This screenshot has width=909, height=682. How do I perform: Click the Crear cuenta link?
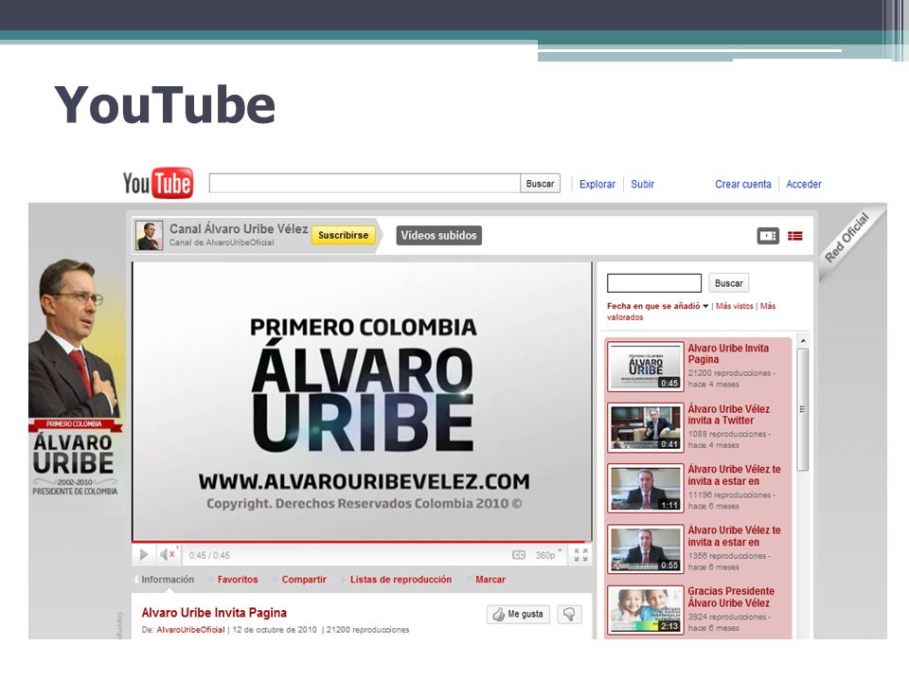click(x=742, y=184)
